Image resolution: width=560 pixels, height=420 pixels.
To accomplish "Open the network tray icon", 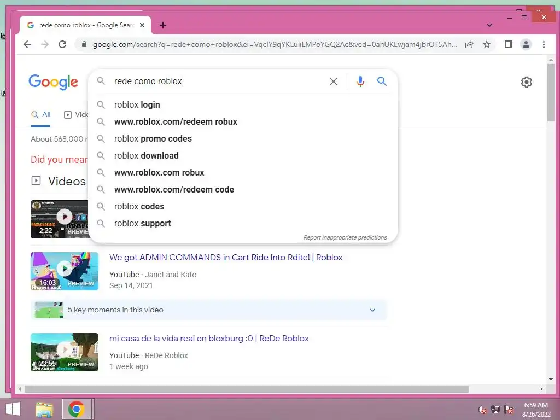I will pos(495,410).
